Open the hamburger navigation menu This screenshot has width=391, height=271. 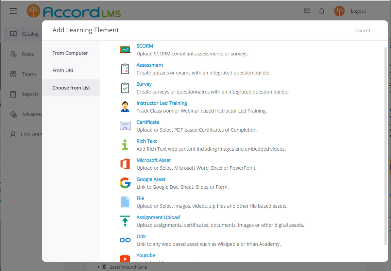(x=13, y=11)
